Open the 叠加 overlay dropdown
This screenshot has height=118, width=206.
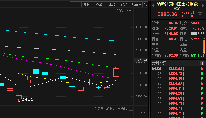(100, 4)
